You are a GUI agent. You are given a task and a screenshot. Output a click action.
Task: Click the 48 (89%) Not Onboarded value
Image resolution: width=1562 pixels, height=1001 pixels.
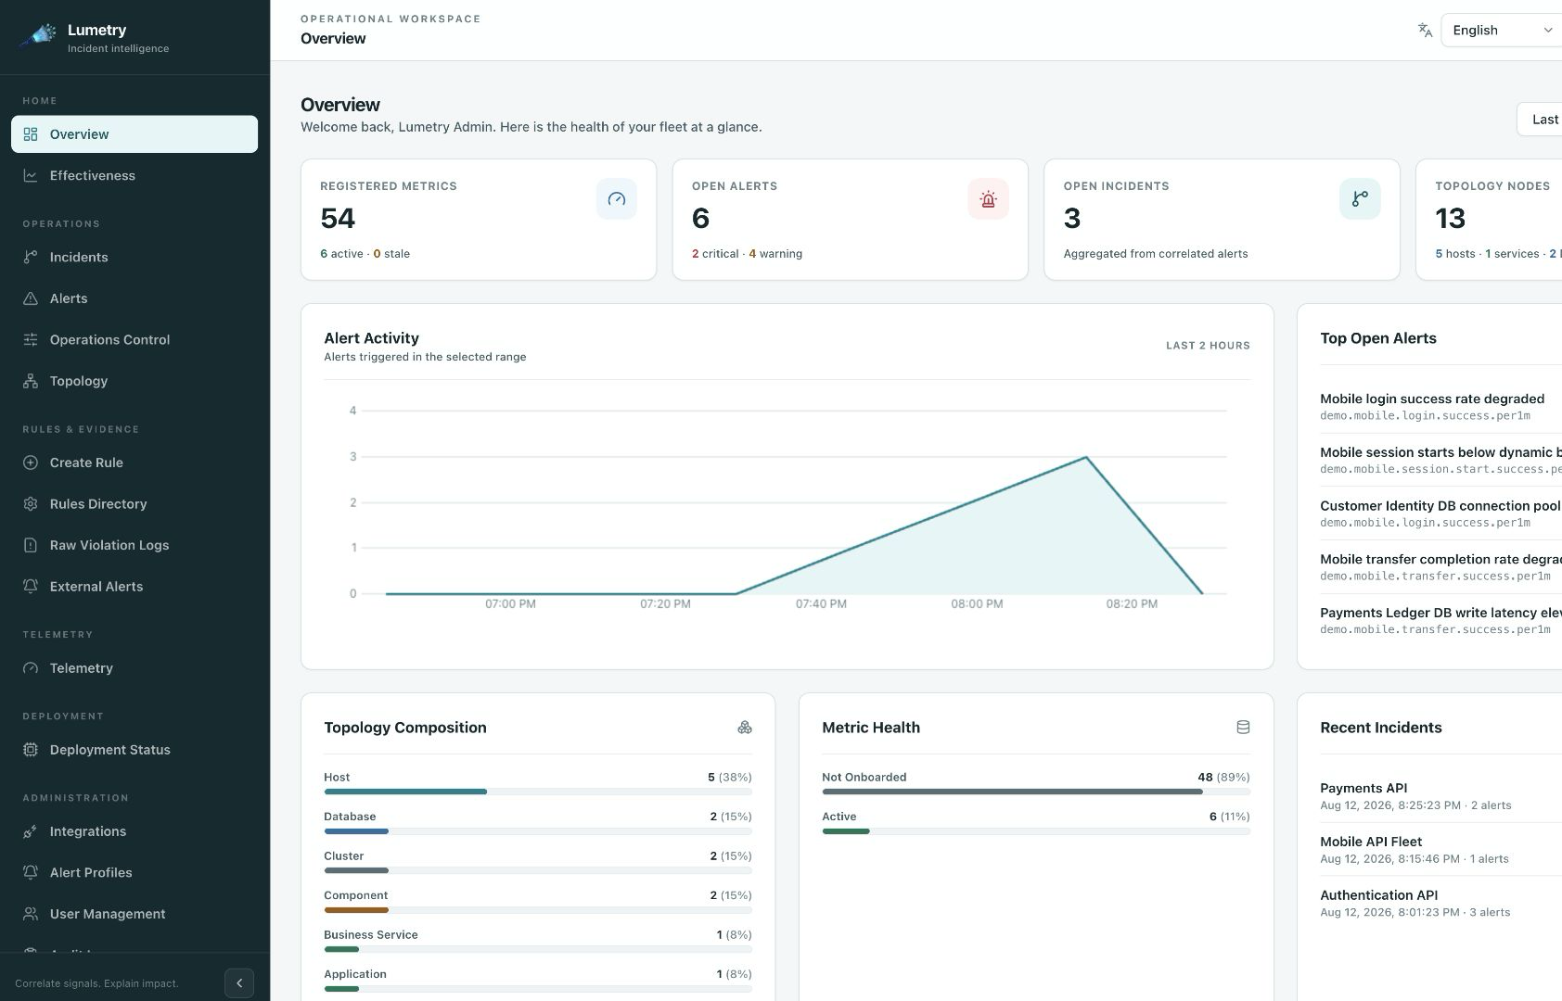(x=1223, y=777)
